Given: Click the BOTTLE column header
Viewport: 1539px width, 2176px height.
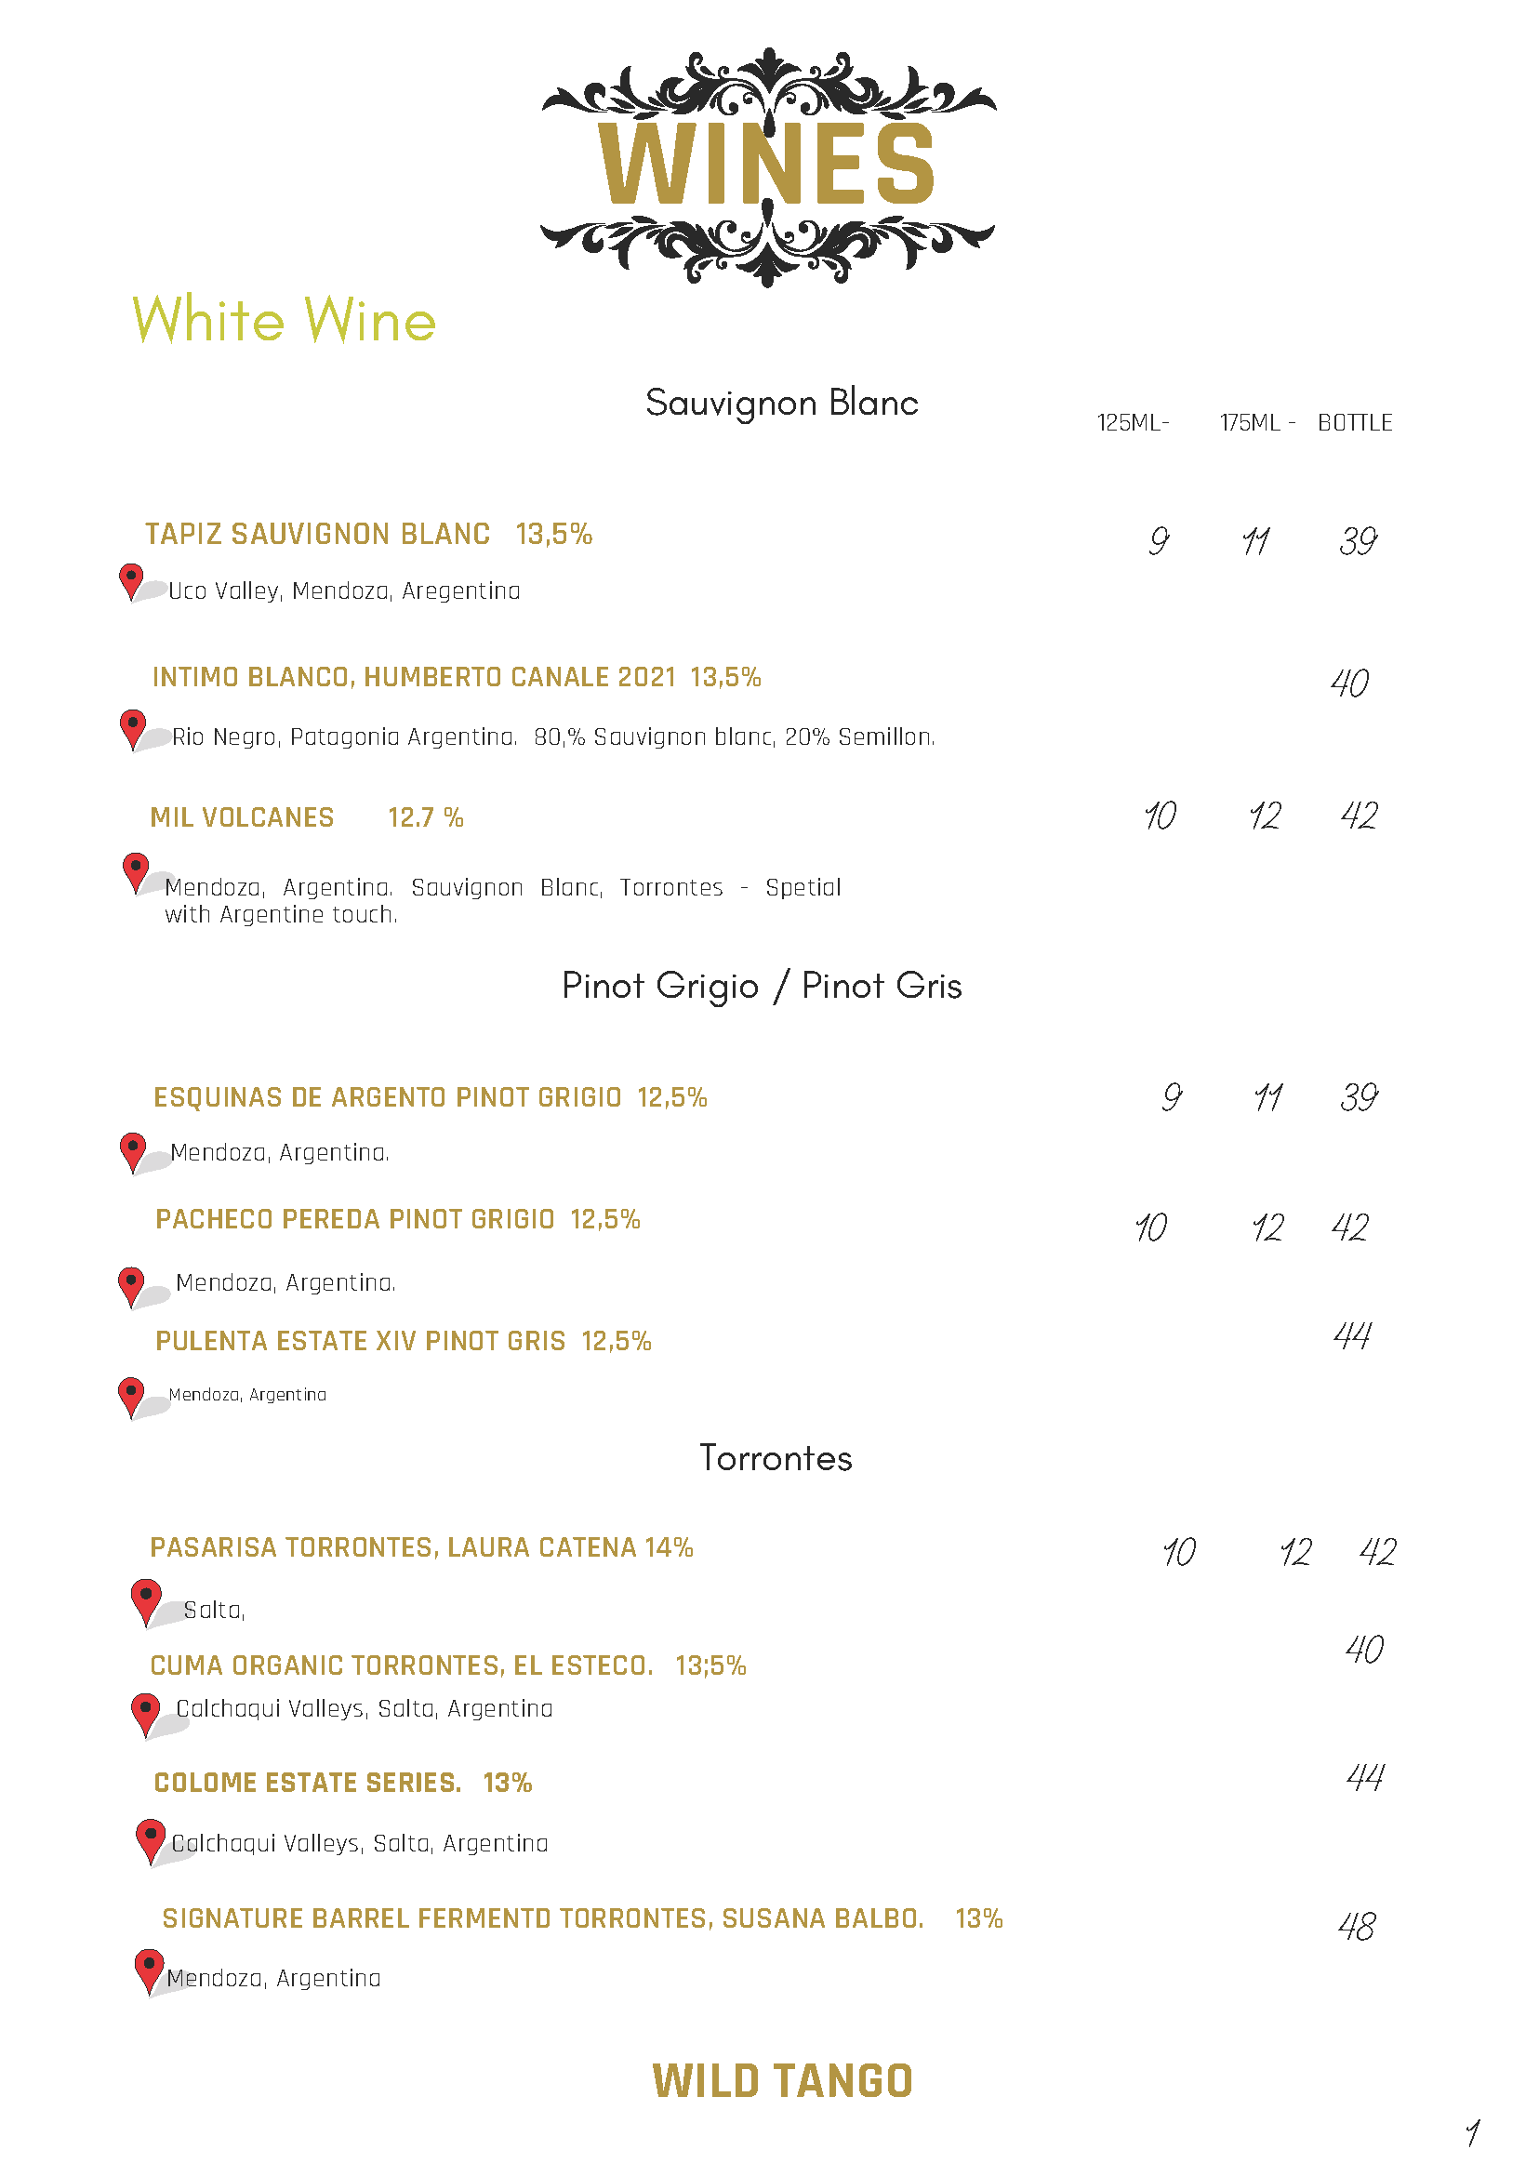Looking at the screenshot, I should (1354, 423).
